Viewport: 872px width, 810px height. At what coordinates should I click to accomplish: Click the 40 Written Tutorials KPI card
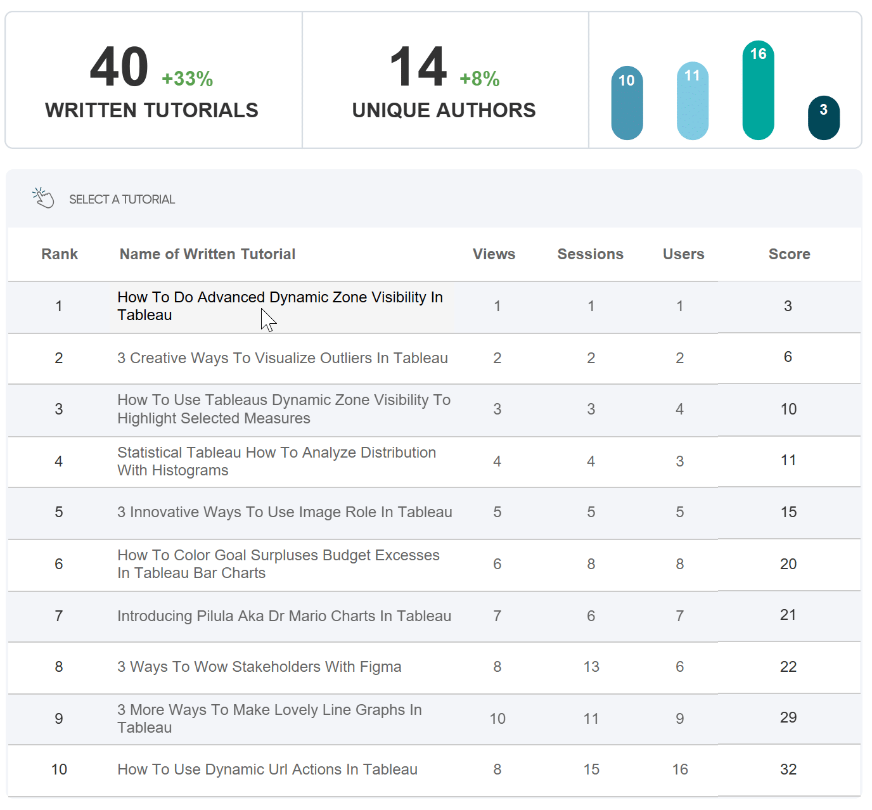tap(154, 80)
